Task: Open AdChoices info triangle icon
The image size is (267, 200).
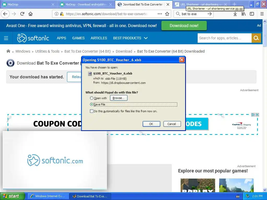Action: coord(253,115)
